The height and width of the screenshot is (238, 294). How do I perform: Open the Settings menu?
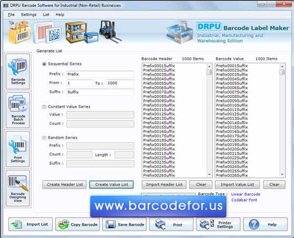[29, 15]
